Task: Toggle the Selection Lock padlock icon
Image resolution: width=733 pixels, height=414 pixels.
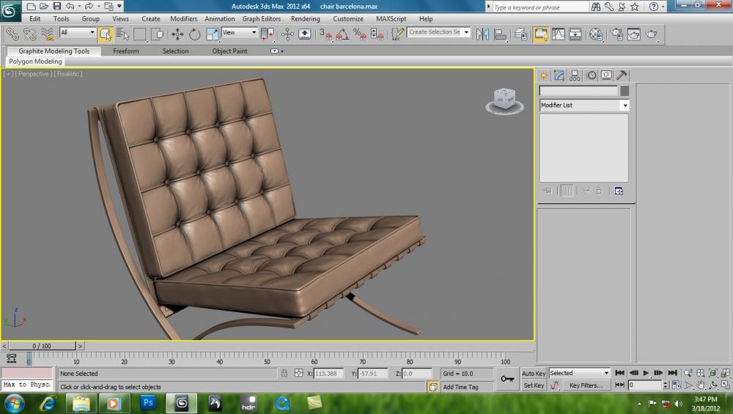Action: (284, 373)
